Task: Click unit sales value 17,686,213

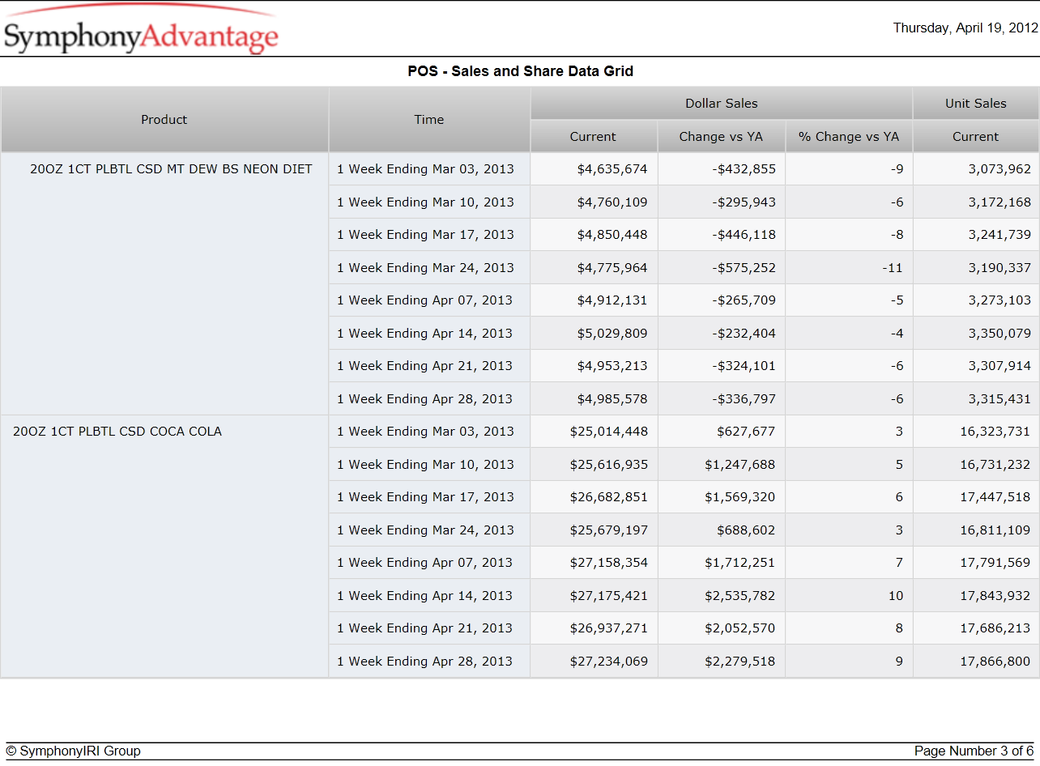Action: coord(995,628)
